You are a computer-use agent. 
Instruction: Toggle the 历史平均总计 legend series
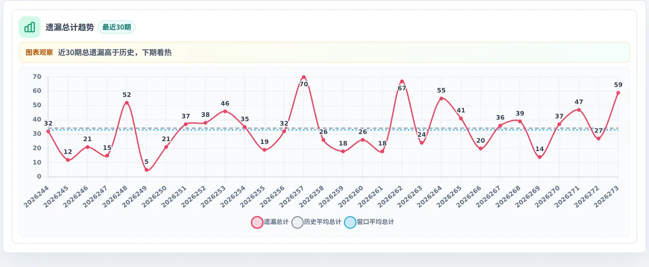317,222
